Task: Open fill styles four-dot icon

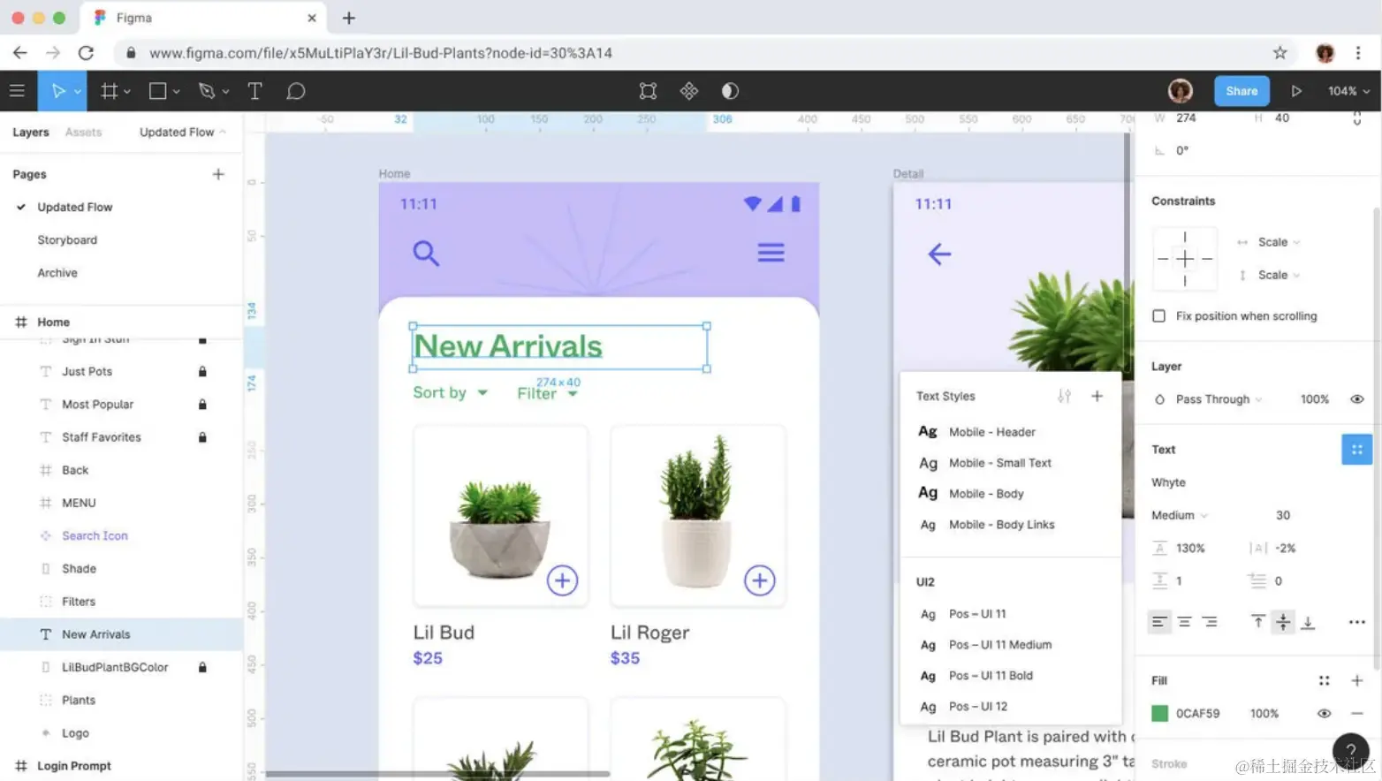Action: coord(1324,680)
